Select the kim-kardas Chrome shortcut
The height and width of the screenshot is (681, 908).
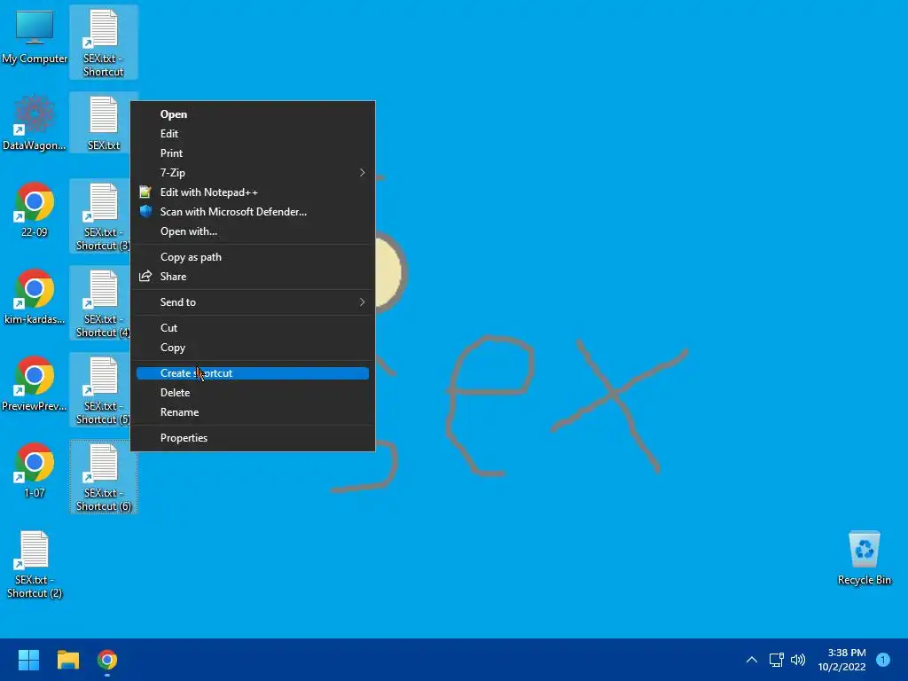[35, 297]
